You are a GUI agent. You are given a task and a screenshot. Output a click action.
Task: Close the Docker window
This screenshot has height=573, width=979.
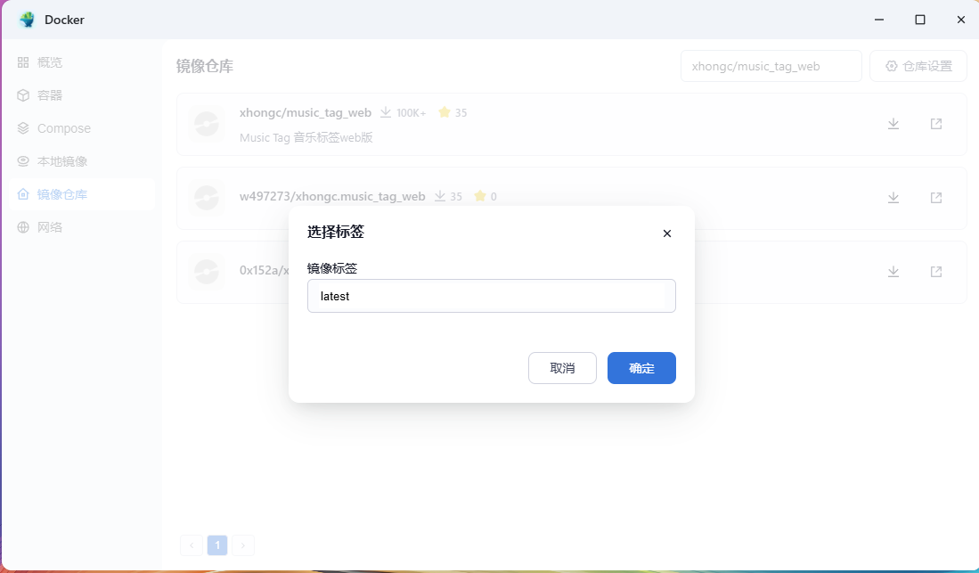[x=961, y=20]
